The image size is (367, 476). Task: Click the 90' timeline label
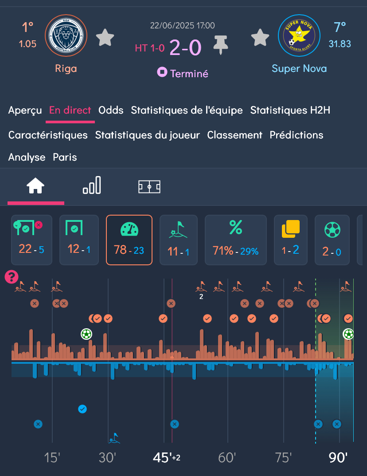coord(338,457)
